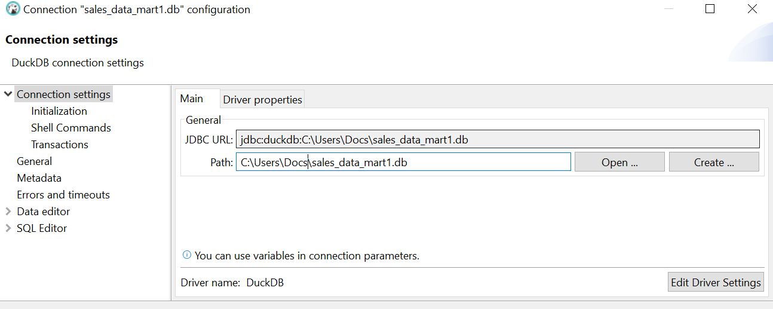The image size is (773, 309).
Task: Select the Connection settings tree item
Action: [x=63, y=94]
